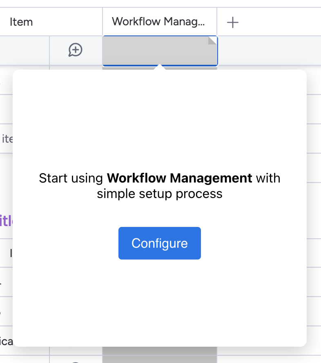Click the Configure button
The height and width of the screenshot is (363, 321).
coord(159,243)
